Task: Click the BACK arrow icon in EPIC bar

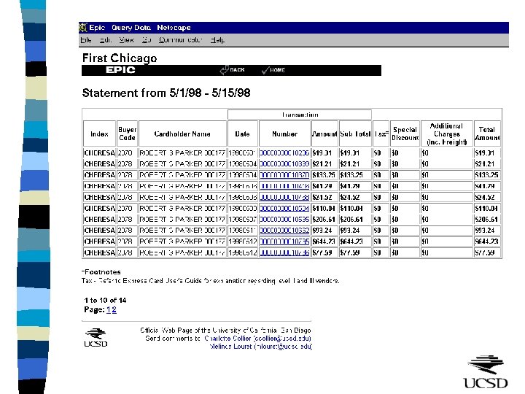Action: pos(224,70)
